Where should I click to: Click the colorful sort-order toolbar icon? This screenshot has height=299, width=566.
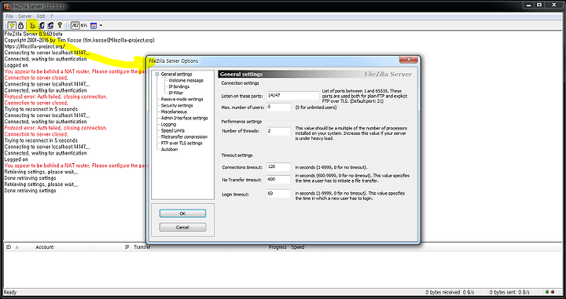point(94,26)
